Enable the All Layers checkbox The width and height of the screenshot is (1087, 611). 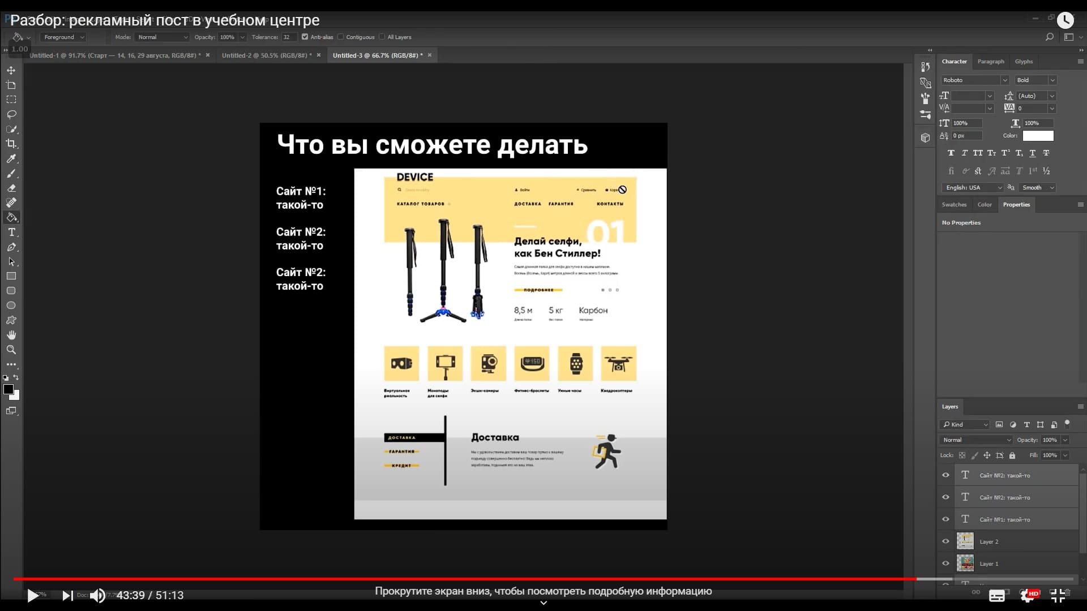coord(382,37)
